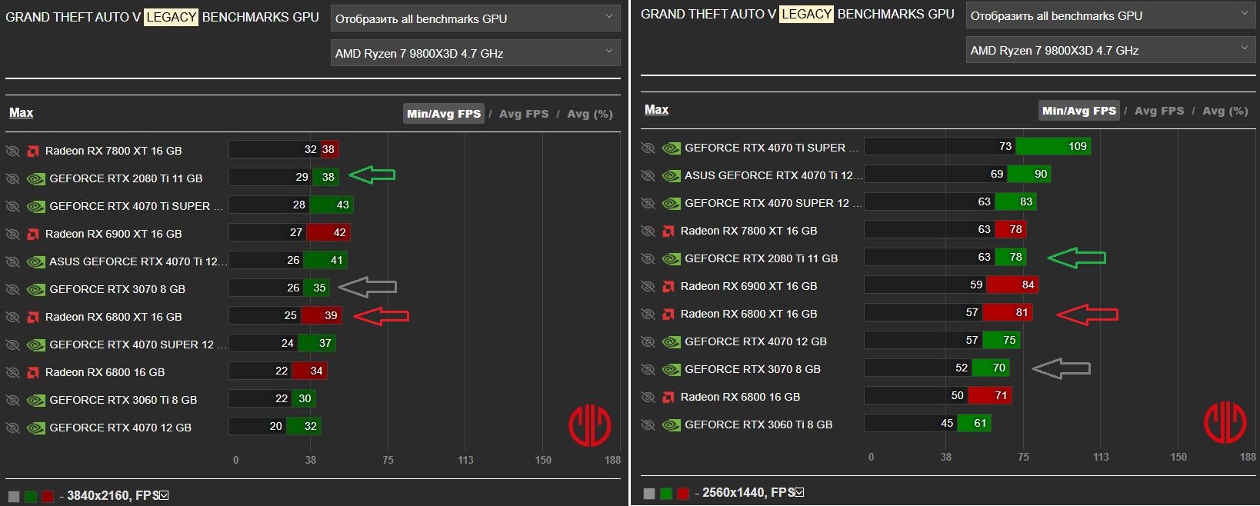Hide Radeon RX 7800 XT row via eye, 3840x2160 chart

tap(12, 151)
